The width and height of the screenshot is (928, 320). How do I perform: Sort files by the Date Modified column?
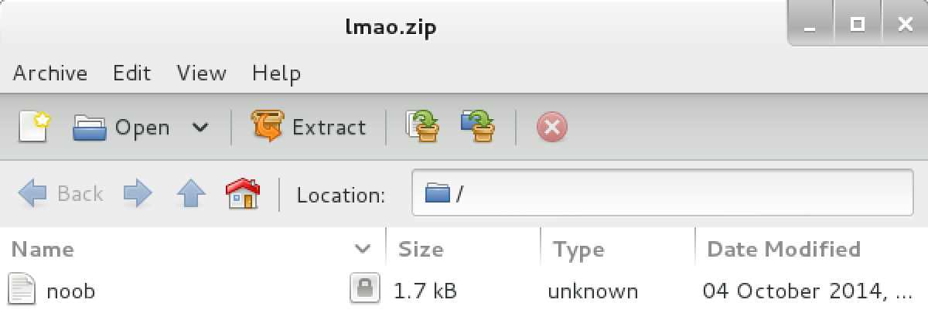[811, 249]
